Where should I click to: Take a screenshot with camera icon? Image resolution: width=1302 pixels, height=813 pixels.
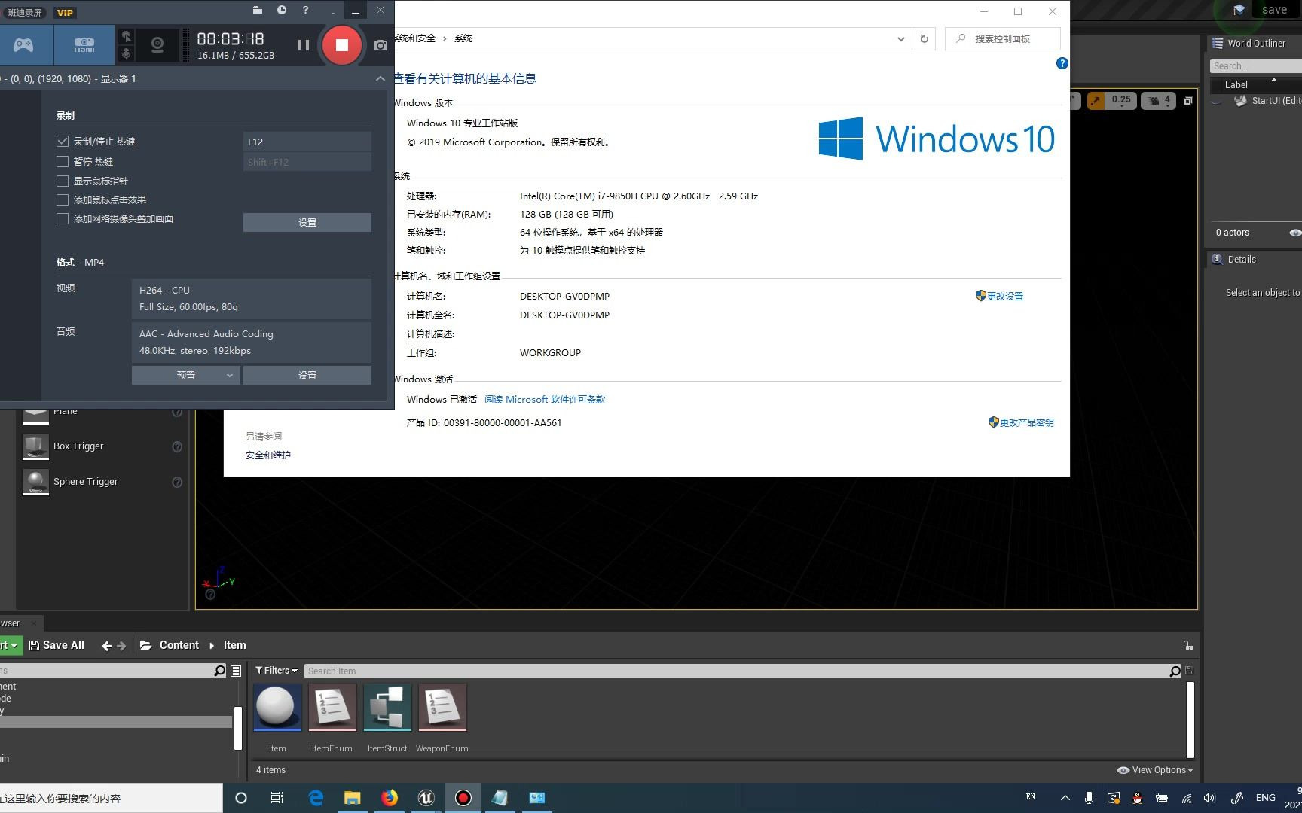[381, 45]
